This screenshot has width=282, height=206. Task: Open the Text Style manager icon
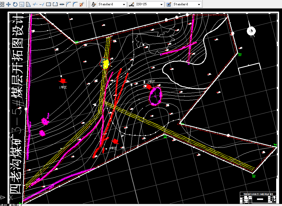pyautogui.click(x=94, y=4)
